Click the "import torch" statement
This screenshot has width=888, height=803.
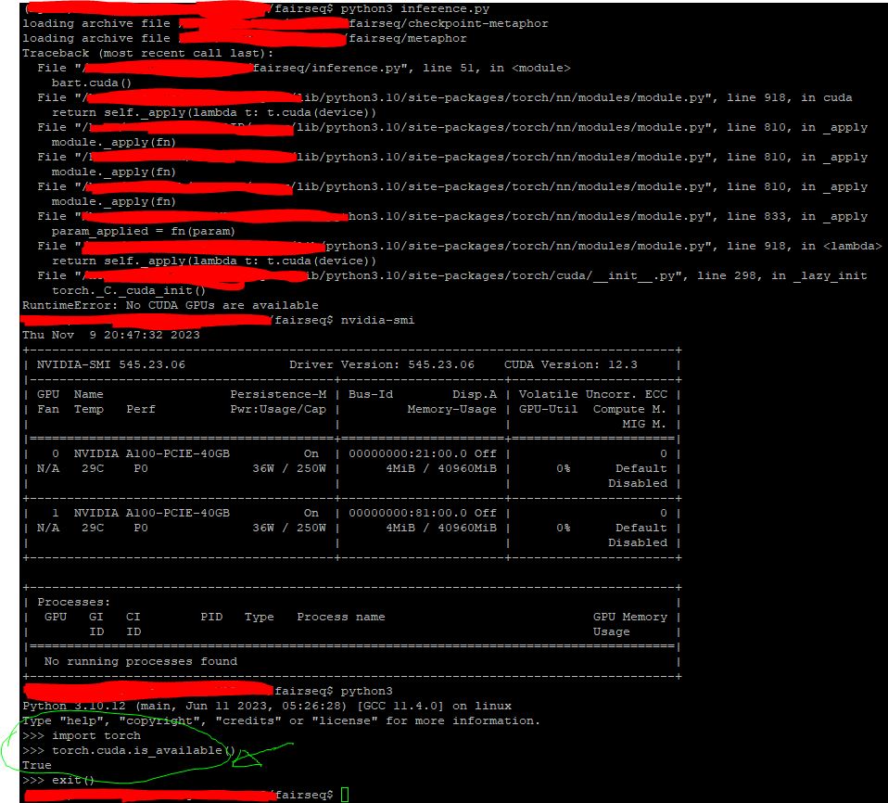point(95,735)
